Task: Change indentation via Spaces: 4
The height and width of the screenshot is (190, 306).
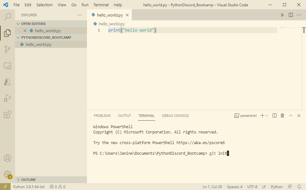Action: [235, 187]
